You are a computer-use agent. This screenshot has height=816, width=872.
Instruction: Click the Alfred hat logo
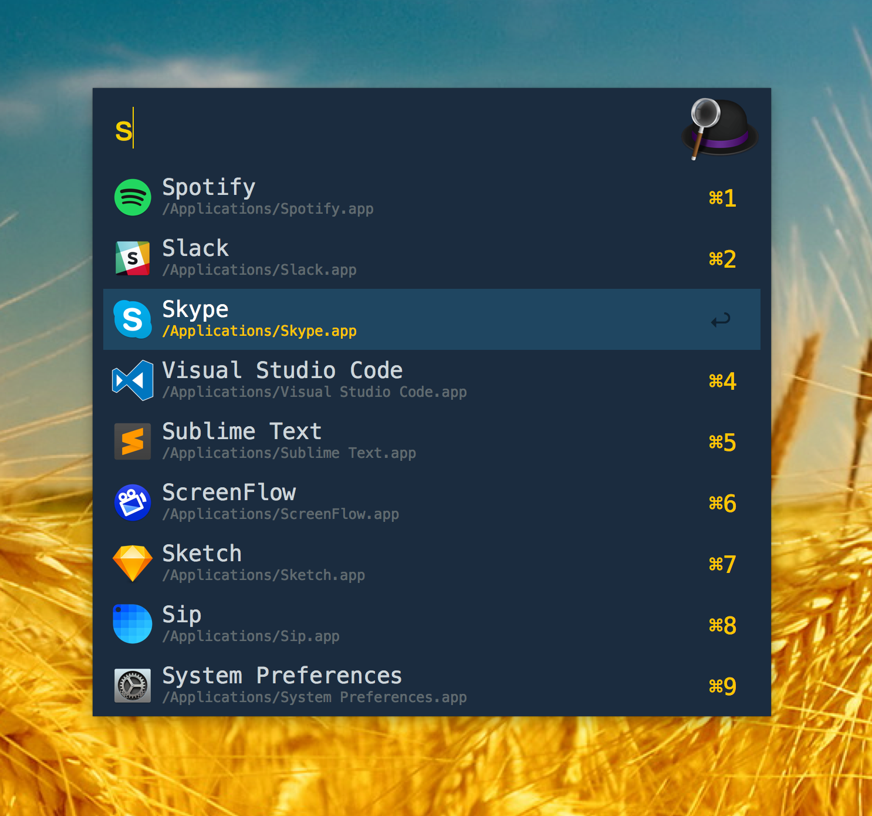click(719, 129)
